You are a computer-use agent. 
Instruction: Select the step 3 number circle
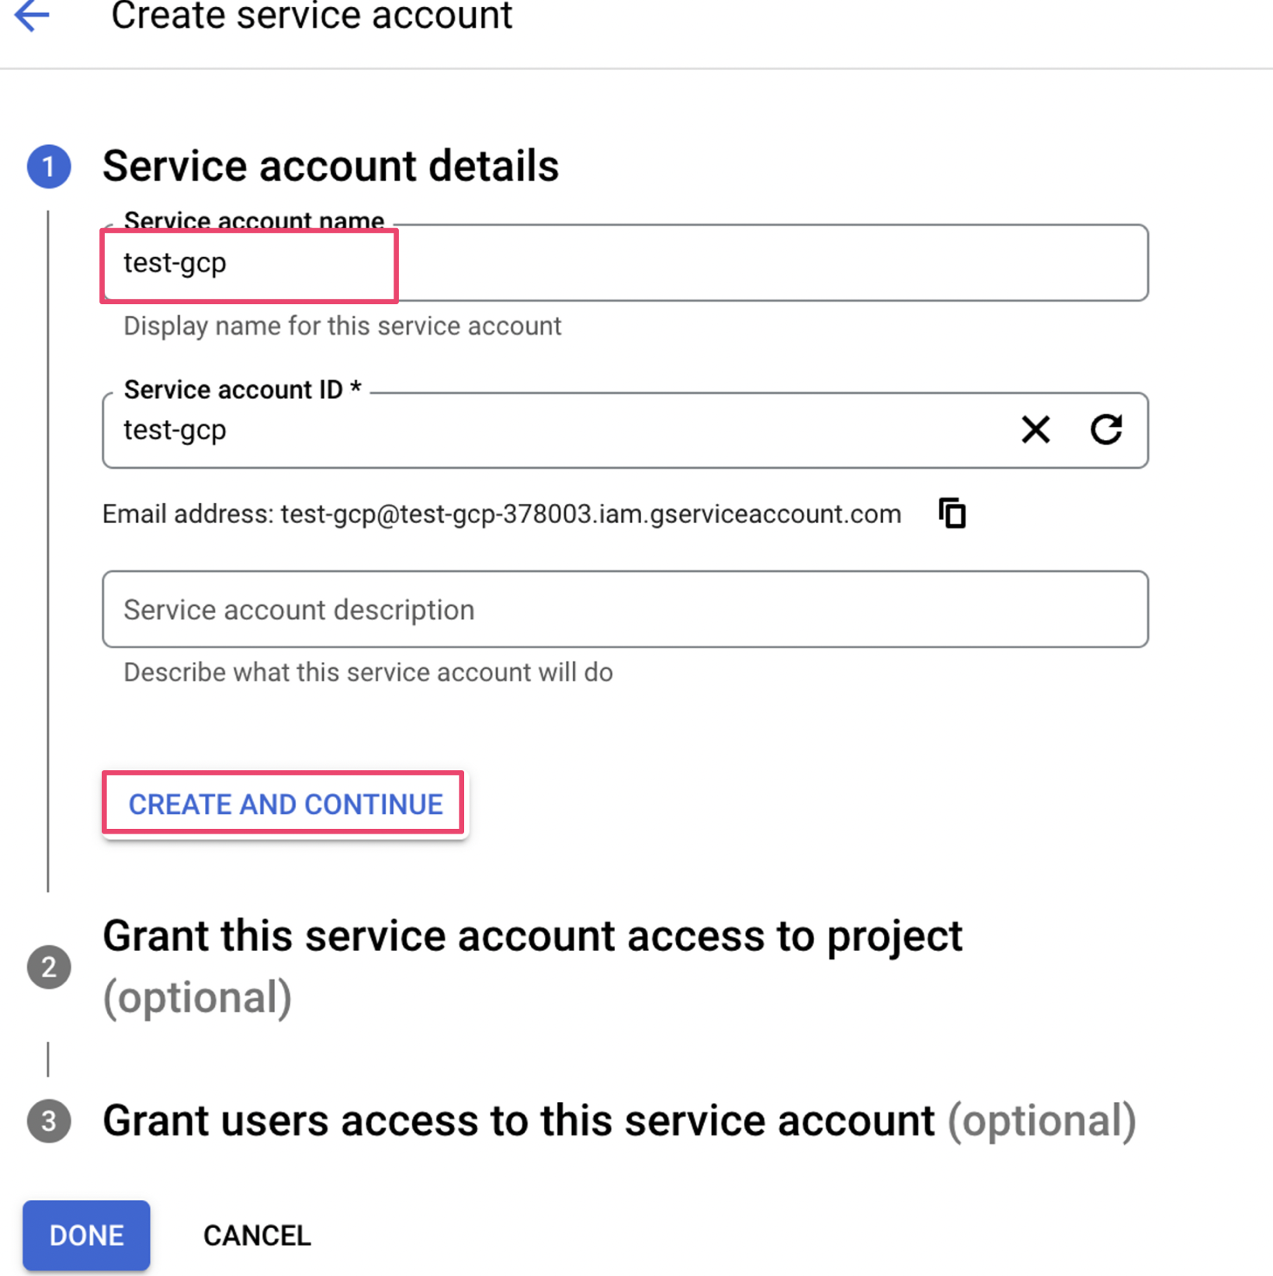coord(49,1121)
